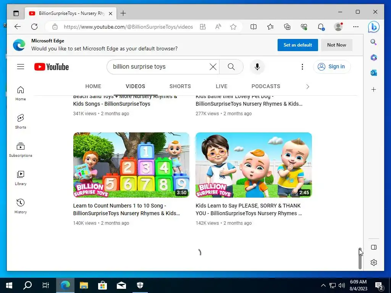Screen dimensions: 391x293
Task: Open a new browser tab
Action: tap(123, 13)
